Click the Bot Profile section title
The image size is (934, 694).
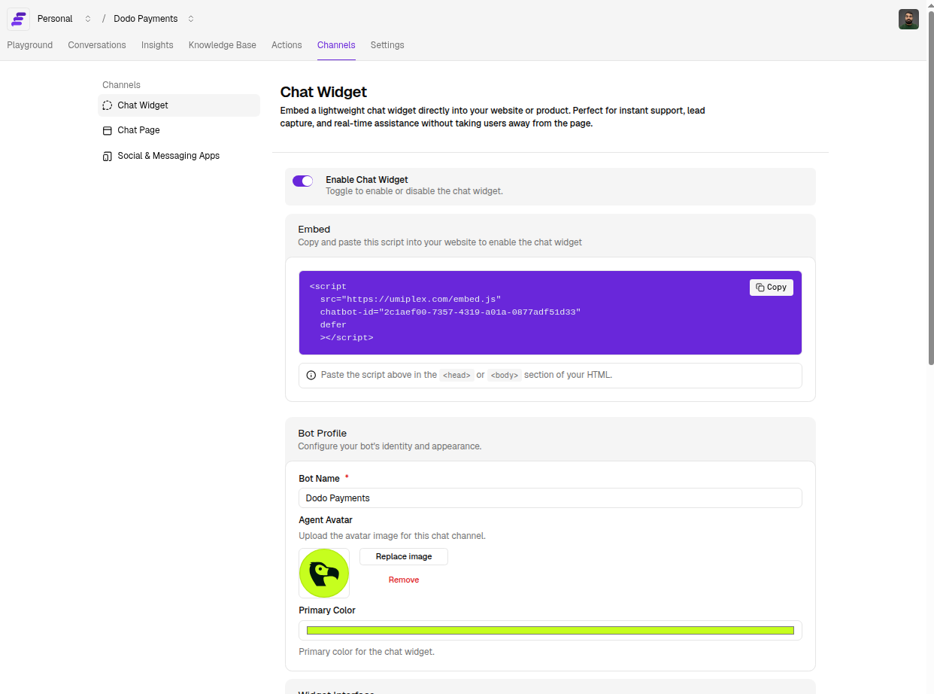click(323, 433)
